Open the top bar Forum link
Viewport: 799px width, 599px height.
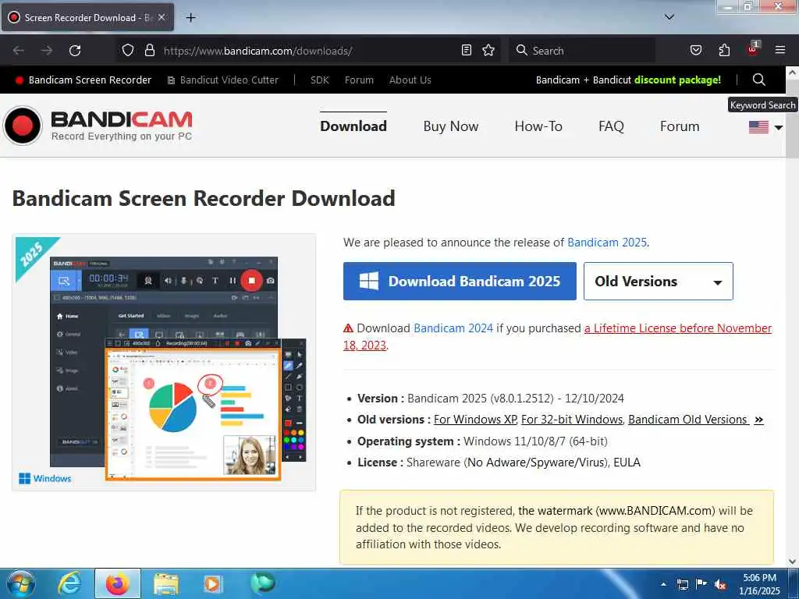coord(359,80)
